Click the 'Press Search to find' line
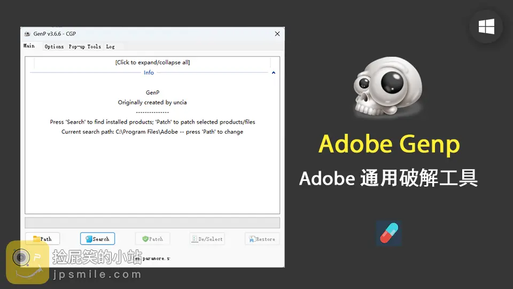Screen dimensions: 513x289 152,122
